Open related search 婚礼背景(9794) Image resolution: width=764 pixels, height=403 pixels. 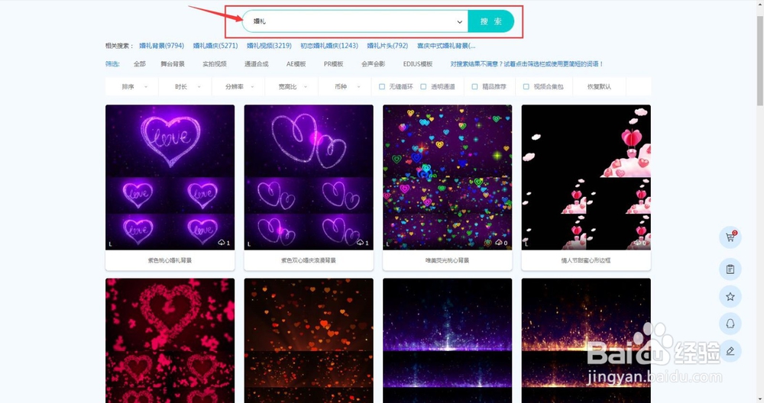coord(161,46)
